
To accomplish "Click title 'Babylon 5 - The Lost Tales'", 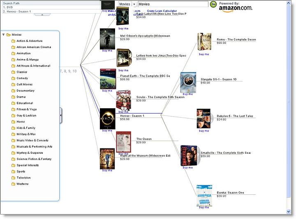I will click(235, 116).
